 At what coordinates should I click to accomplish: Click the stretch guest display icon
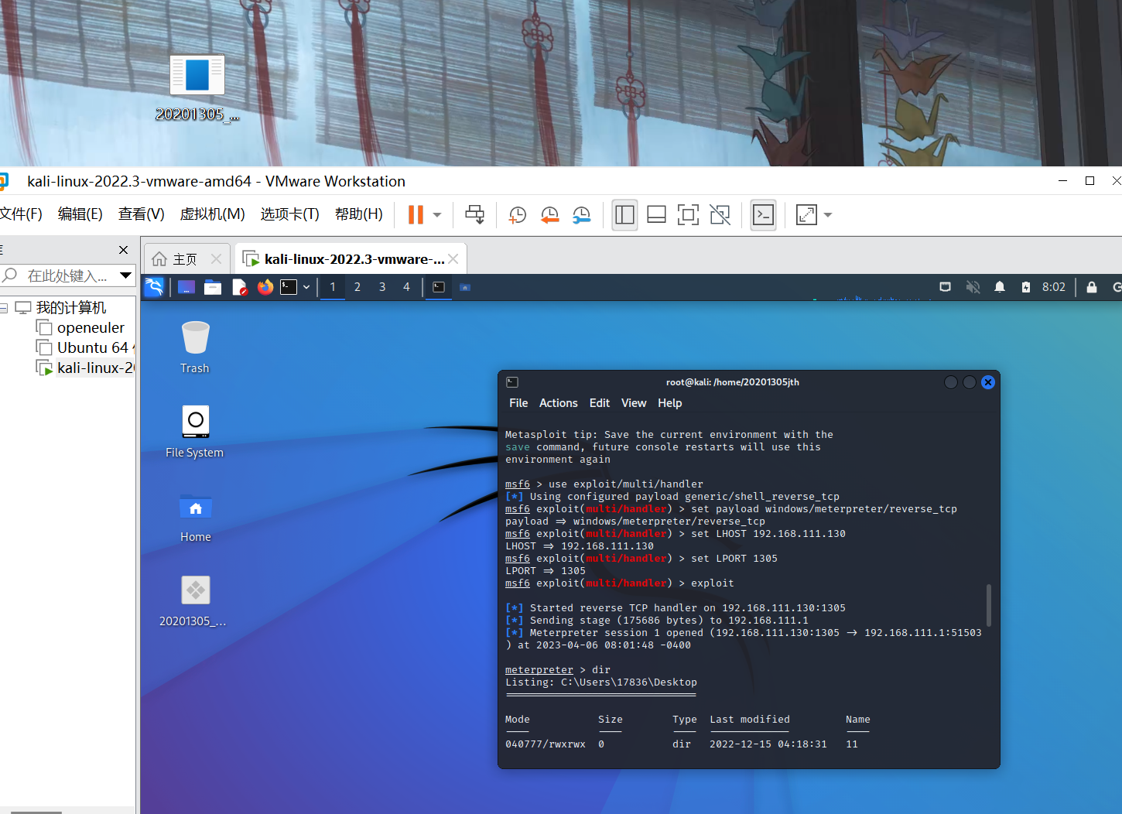click(x=806, y=214)
